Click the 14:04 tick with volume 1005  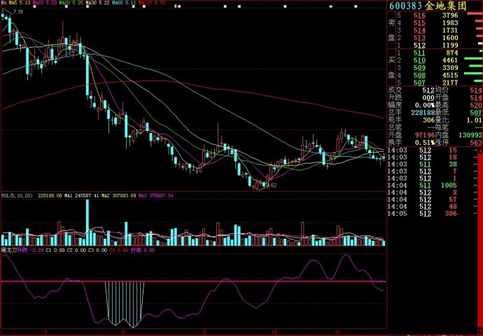click(422, 185)
